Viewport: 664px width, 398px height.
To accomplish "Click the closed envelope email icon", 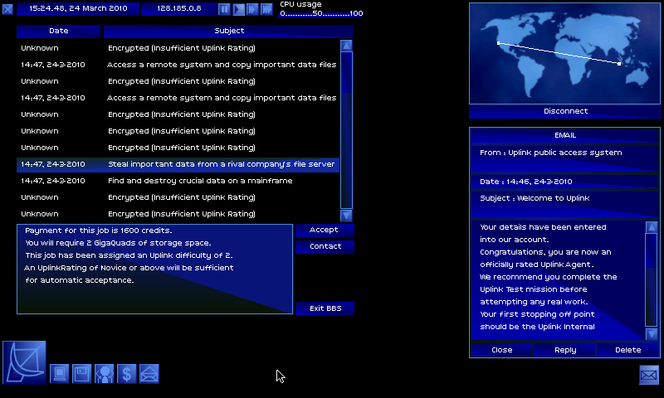I will coord(649,375).
